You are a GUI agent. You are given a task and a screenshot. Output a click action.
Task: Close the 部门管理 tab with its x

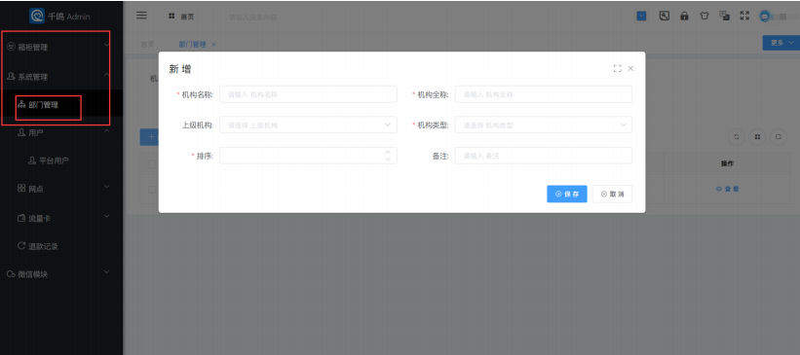213,45
